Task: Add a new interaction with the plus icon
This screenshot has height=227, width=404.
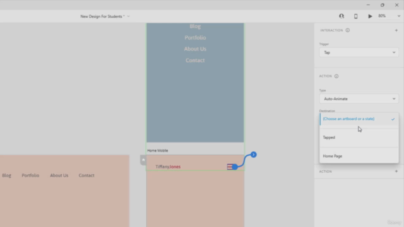Action: pyautogui.click(x=396, y=30)
